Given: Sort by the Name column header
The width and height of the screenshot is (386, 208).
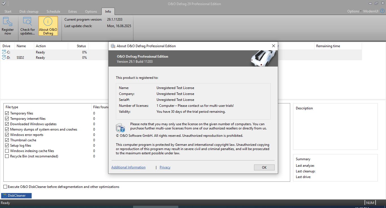Looking at the screenshot, I should tap(24, 46).
